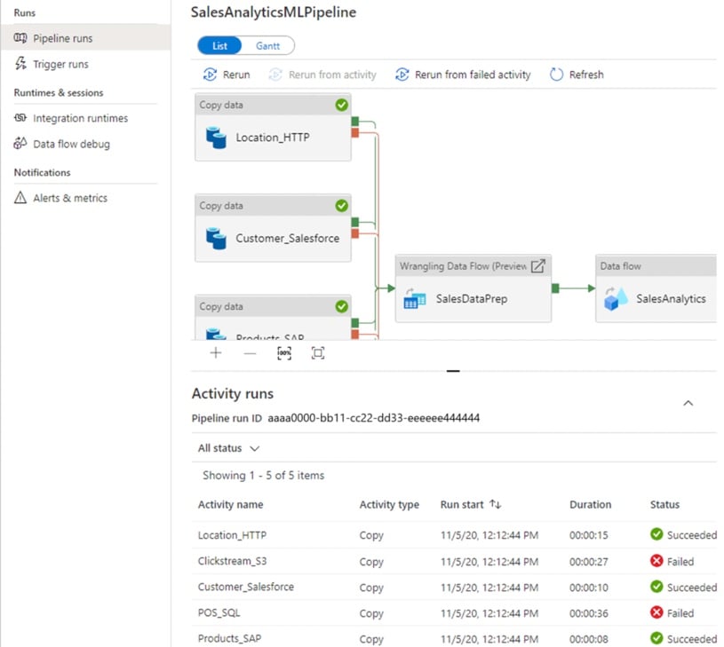This screenshot has height=647, width=724.
Task: Zoom out on pipeline canvas
Action: click(250, 353)
